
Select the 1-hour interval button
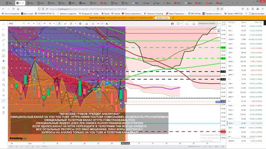tap(34, 24)
